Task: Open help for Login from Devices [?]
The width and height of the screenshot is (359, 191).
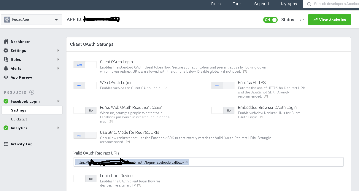Action: click(139, 185)
